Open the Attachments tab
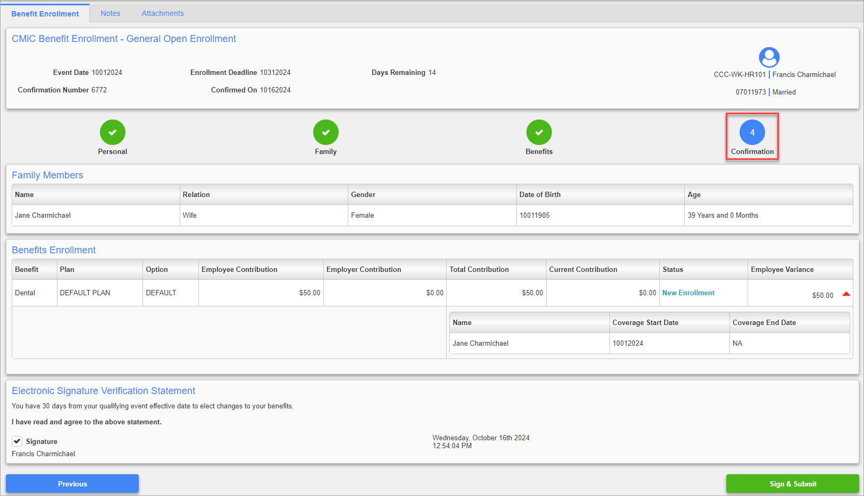Screen dimensions: 864x496 coord(163,13)
